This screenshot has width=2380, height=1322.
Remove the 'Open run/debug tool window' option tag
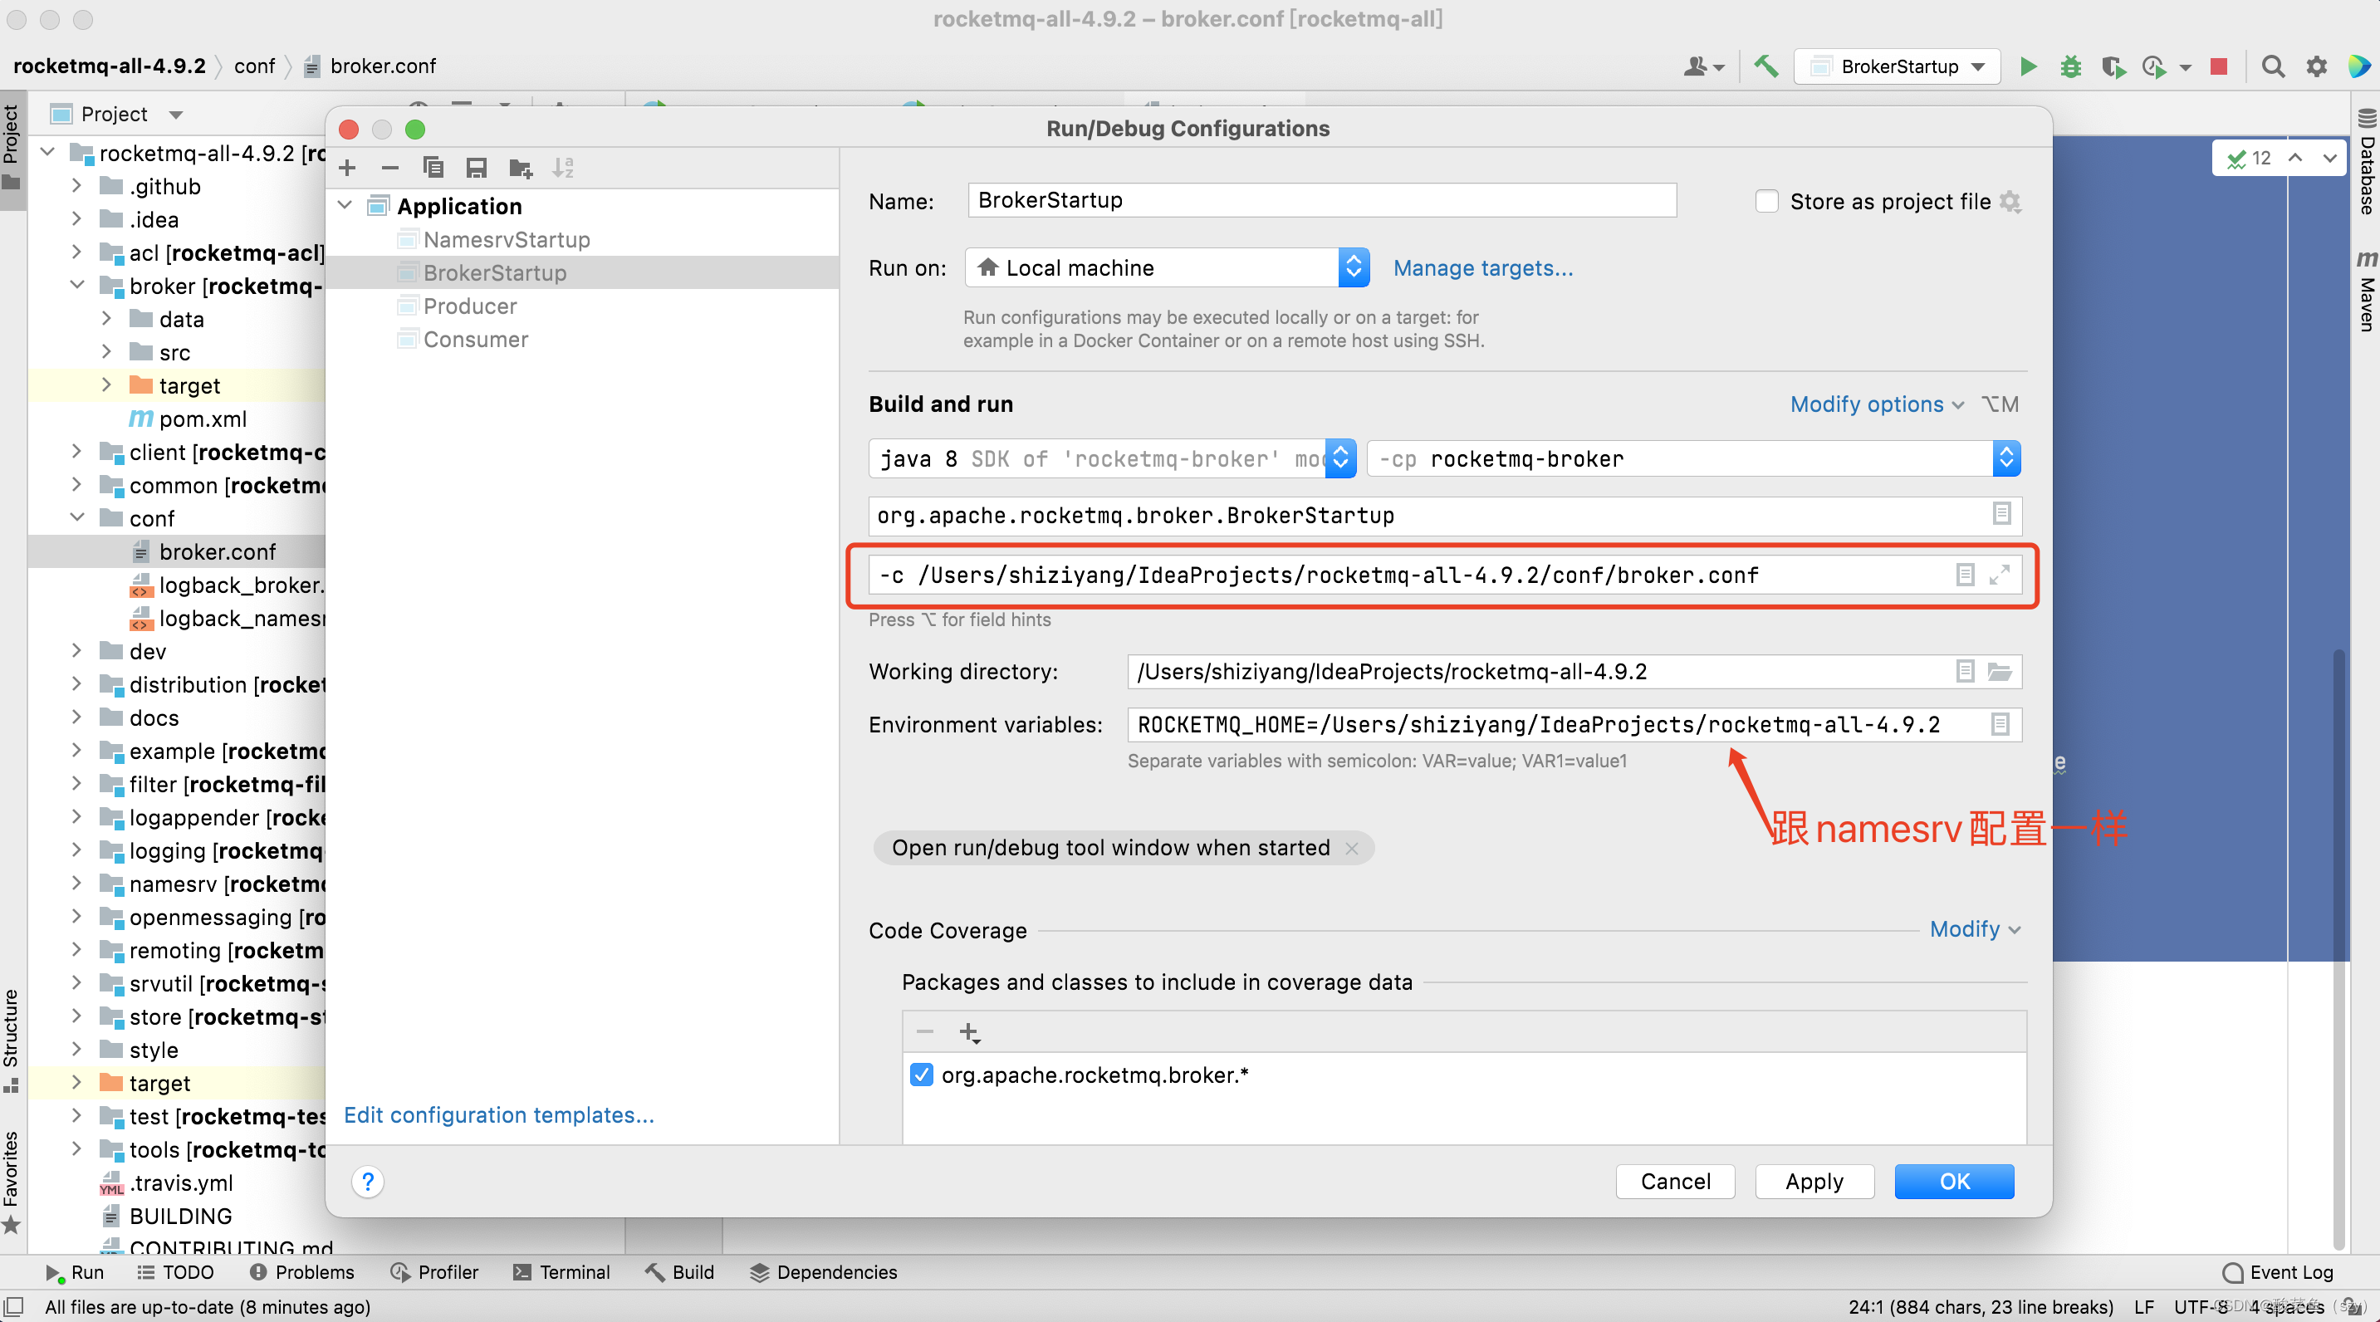pos(1352,848)
